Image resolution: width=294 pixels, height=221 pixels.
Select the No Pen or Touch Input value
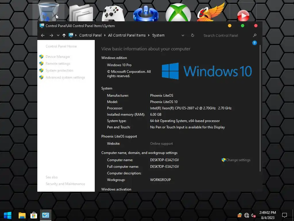[x=187, y=127]
